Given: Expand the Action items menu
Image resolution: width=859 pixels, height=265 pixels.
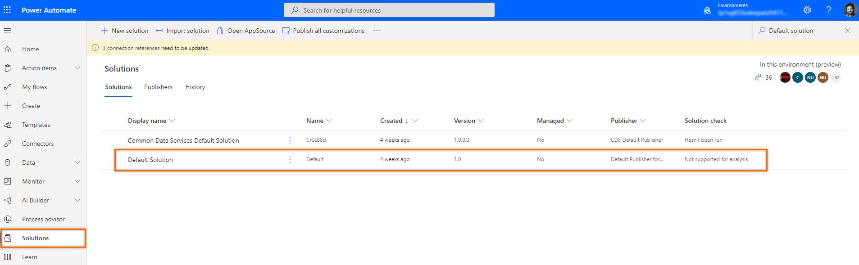Looking at the screenshot, I should (77, 68).
